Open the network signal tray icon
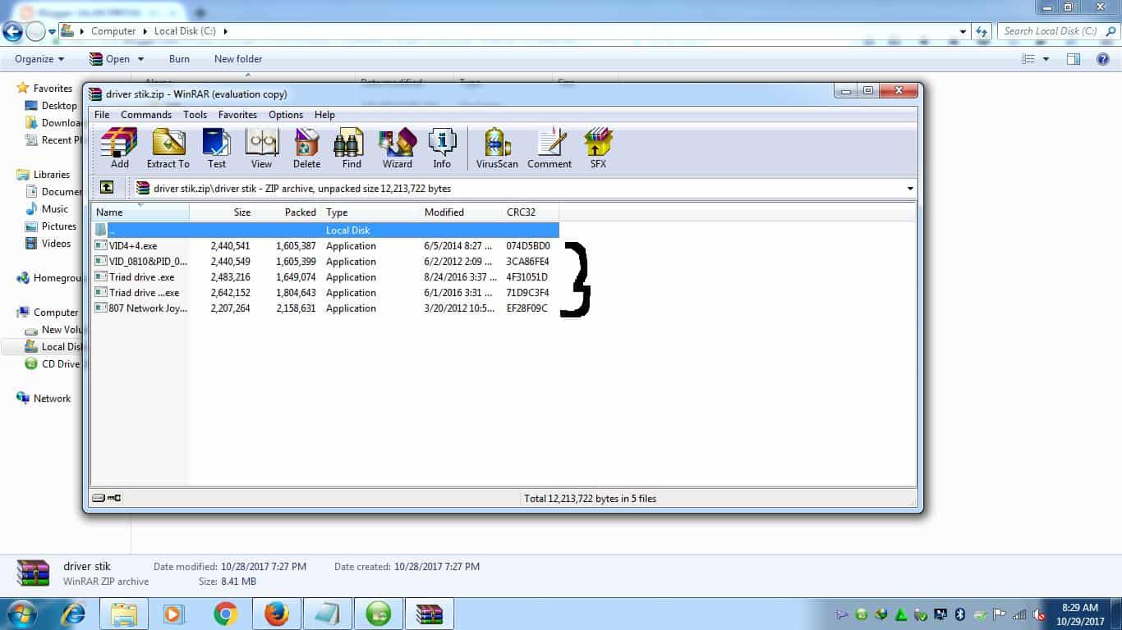Image resolution: width=1122 pixels, height=630 pixels. point(1019,614)
